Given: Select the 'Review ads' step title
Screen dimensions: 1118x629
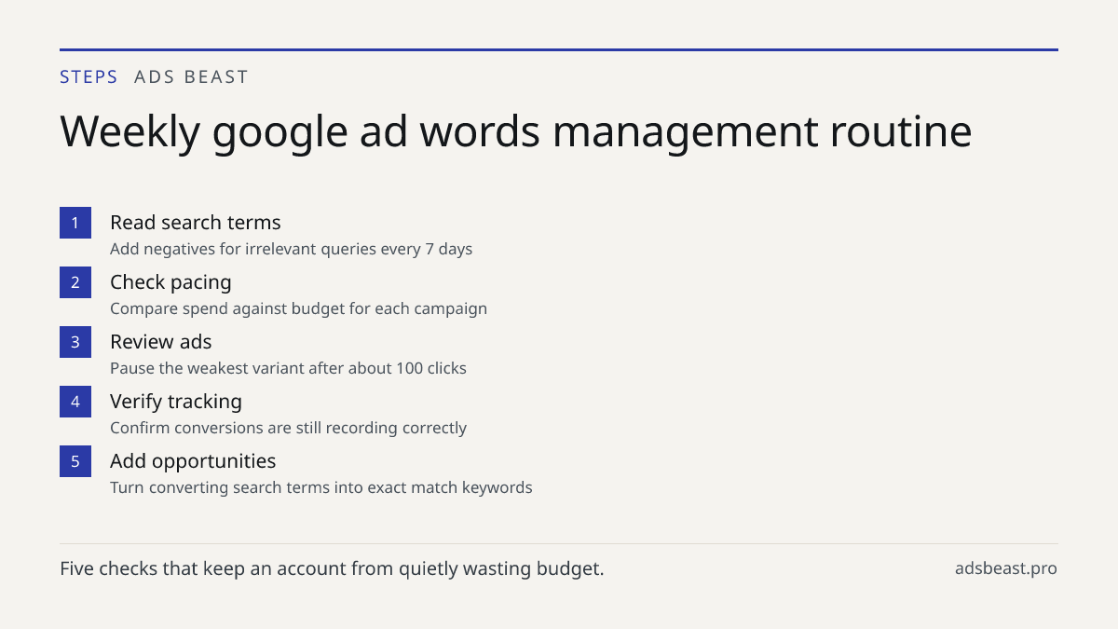Looking at the screenshot, I should point(161,342).
